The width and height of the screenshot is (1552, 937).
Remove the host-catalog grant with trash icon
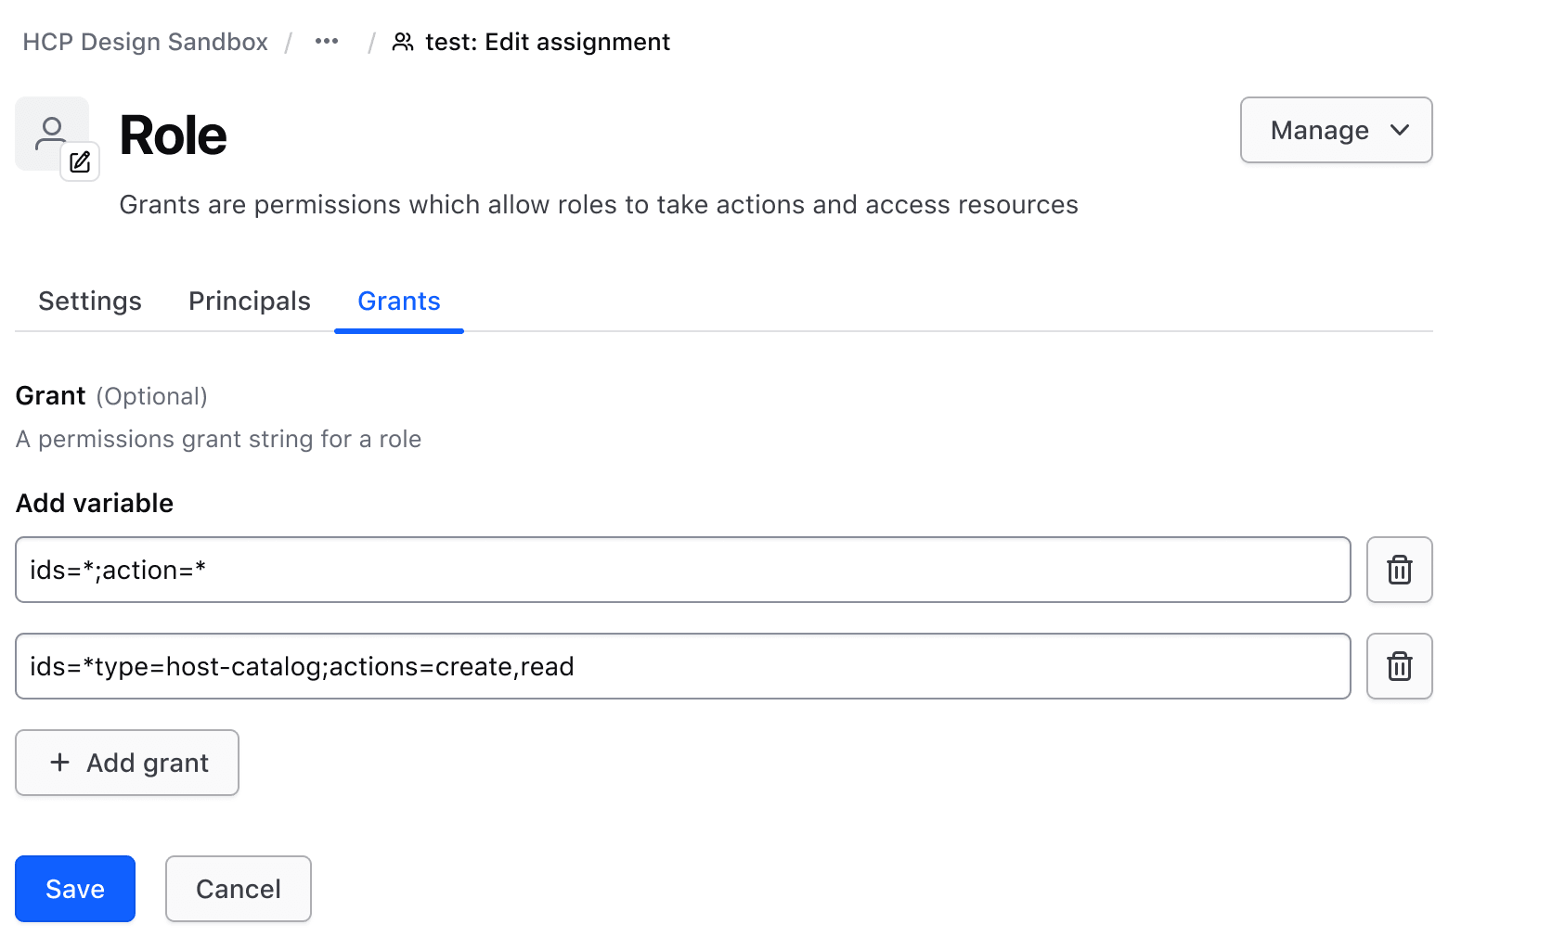(1399, 666)
